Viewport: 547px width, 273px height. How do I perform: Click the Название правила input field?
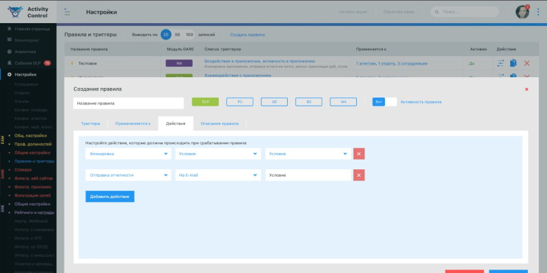click(x=129, y=103)
